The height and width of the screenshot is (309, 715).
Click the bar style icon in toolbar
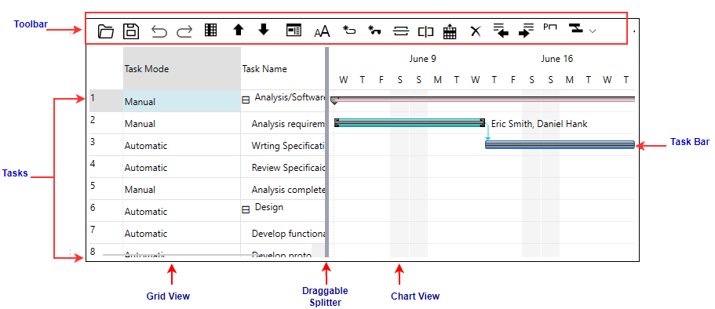click(x=576, y=28)
